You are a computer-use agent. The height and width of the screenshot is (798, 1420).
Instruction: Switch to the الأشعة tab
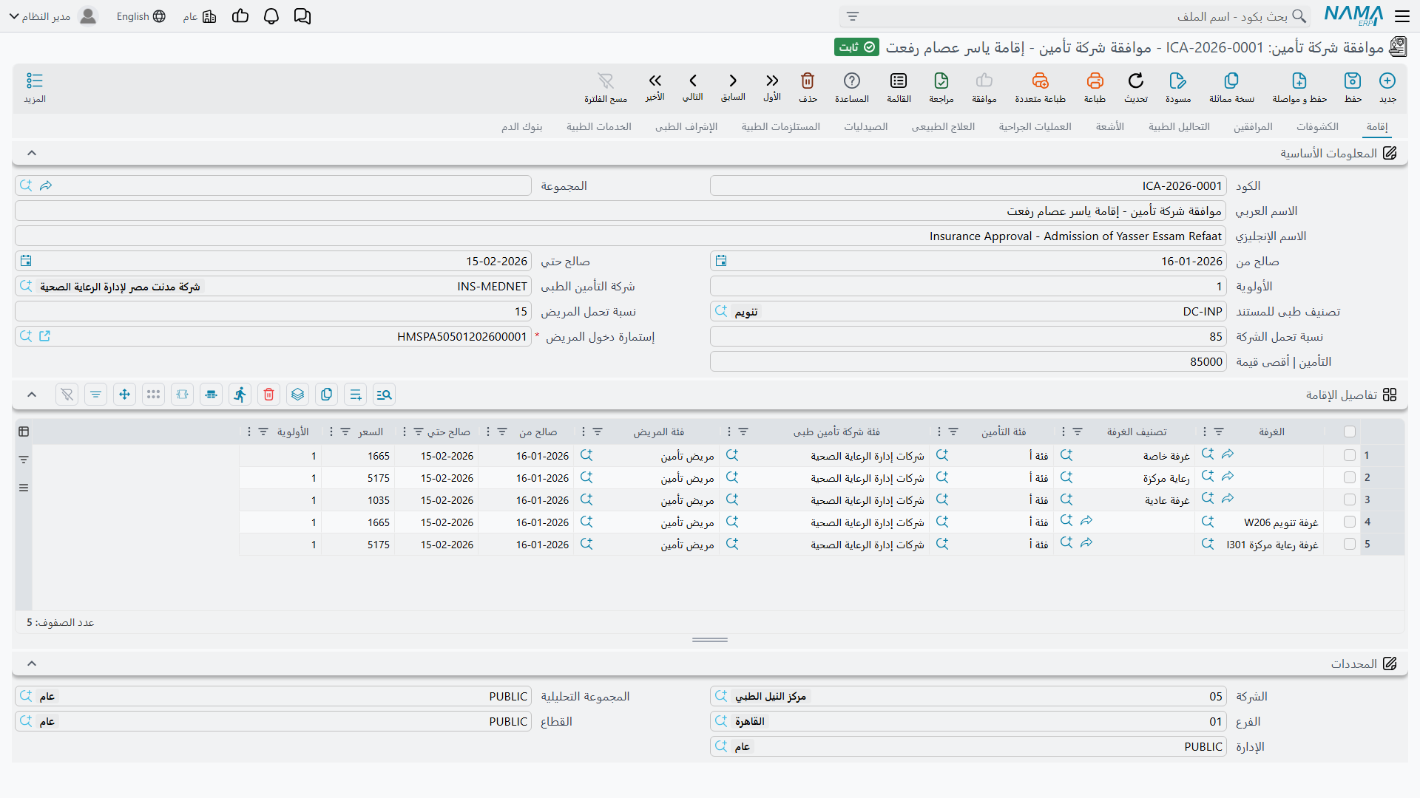pyautogui.click(x=1110, y=127)
